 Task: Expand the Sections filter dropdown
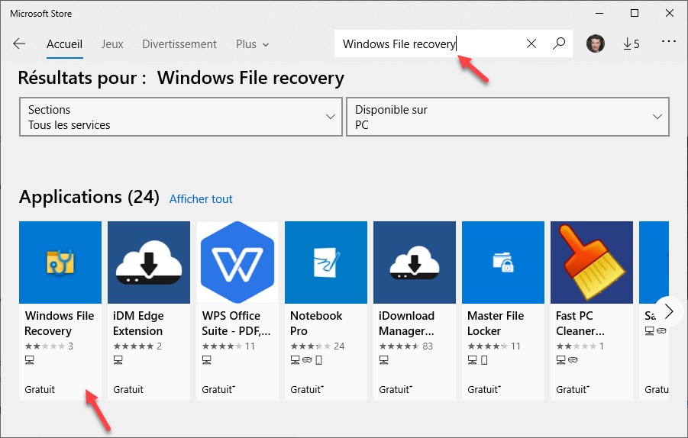click(x=181, y=117)
